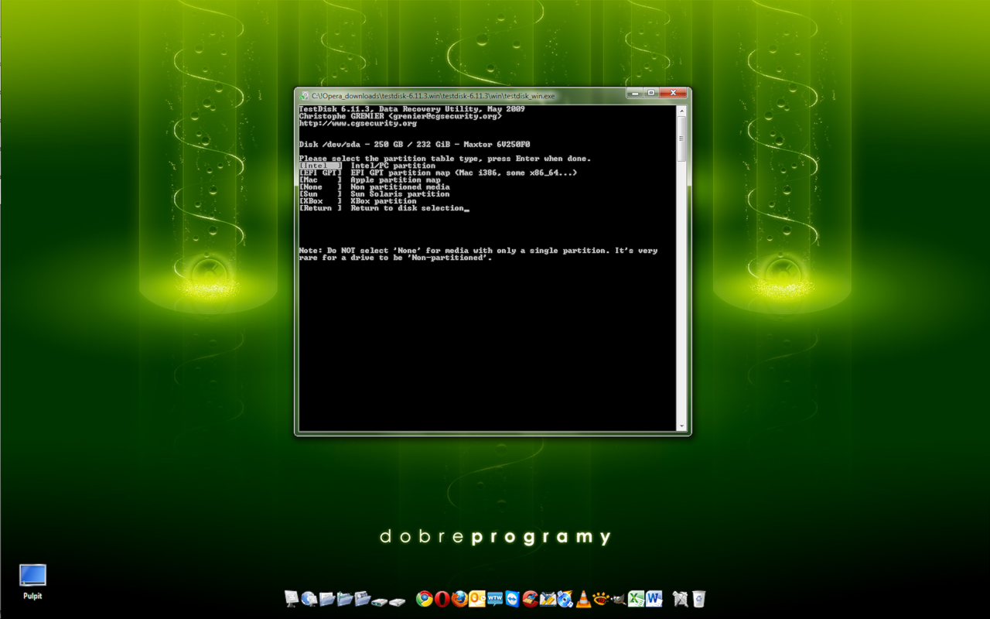Open the eye-shaped image viewer dock icon

pyautogui.click(x=600, y=599)
